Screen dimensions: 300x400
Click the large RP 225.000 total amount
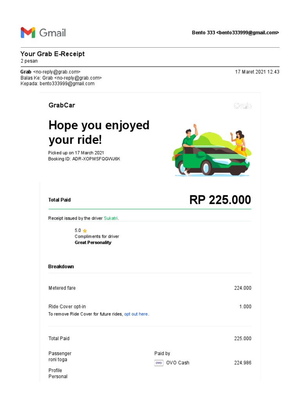coord(220,200)
